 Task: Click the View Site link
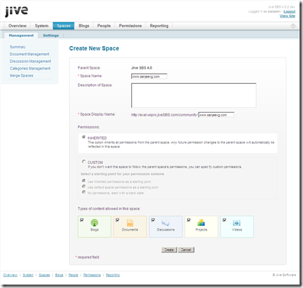[287, 16]
